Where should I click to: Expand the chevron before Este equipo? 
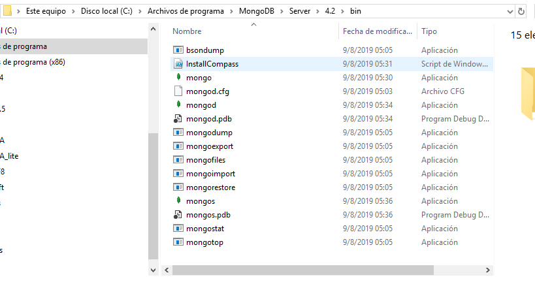(x=18, y=11)
